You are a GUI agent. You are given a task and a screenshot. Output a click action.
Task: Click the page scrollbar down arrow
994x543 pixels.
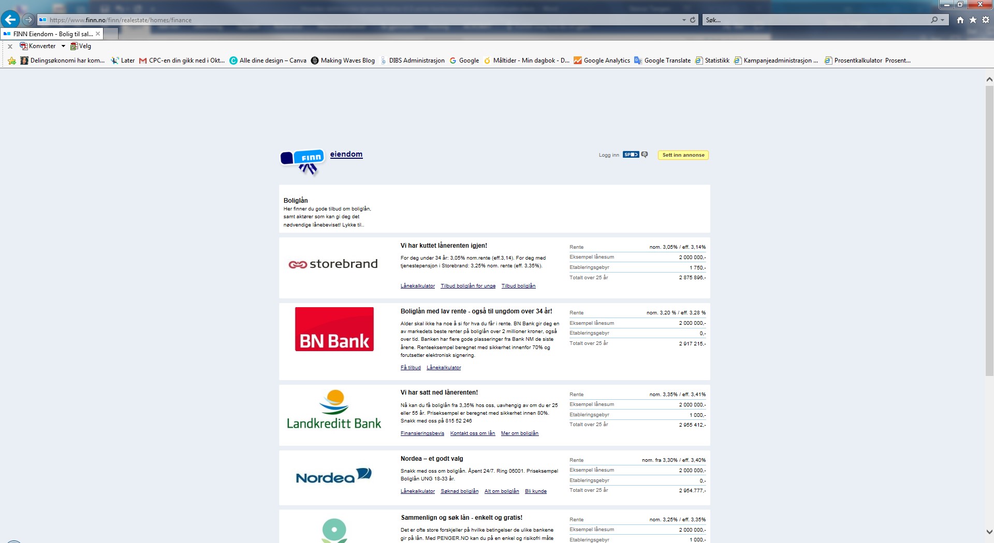tap(989, 532)
